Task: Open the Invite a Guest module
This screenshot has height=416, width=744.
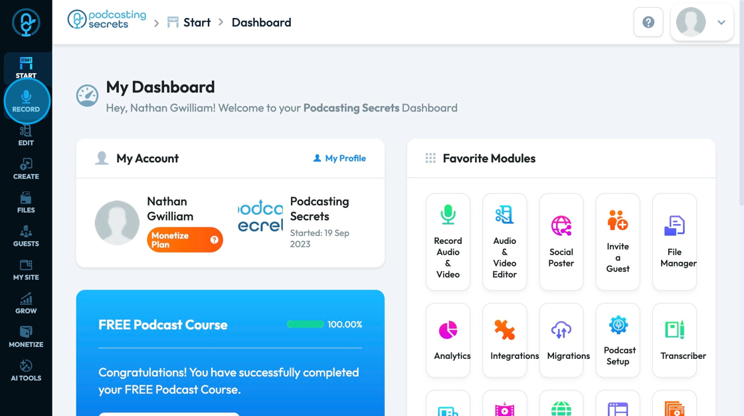Action: 618,242
